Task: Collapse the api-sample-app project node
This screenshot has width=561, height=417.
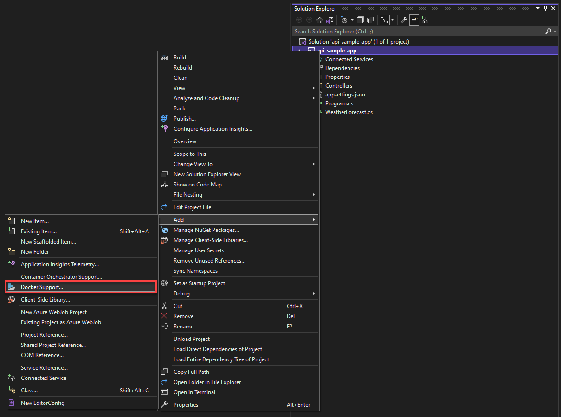Action: [299, 50]
